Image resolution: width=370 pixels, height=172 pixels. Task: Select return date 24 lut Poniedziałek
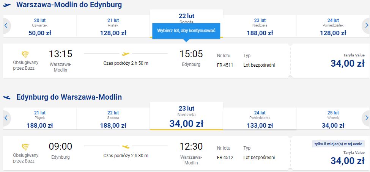(x=260, y=119)
